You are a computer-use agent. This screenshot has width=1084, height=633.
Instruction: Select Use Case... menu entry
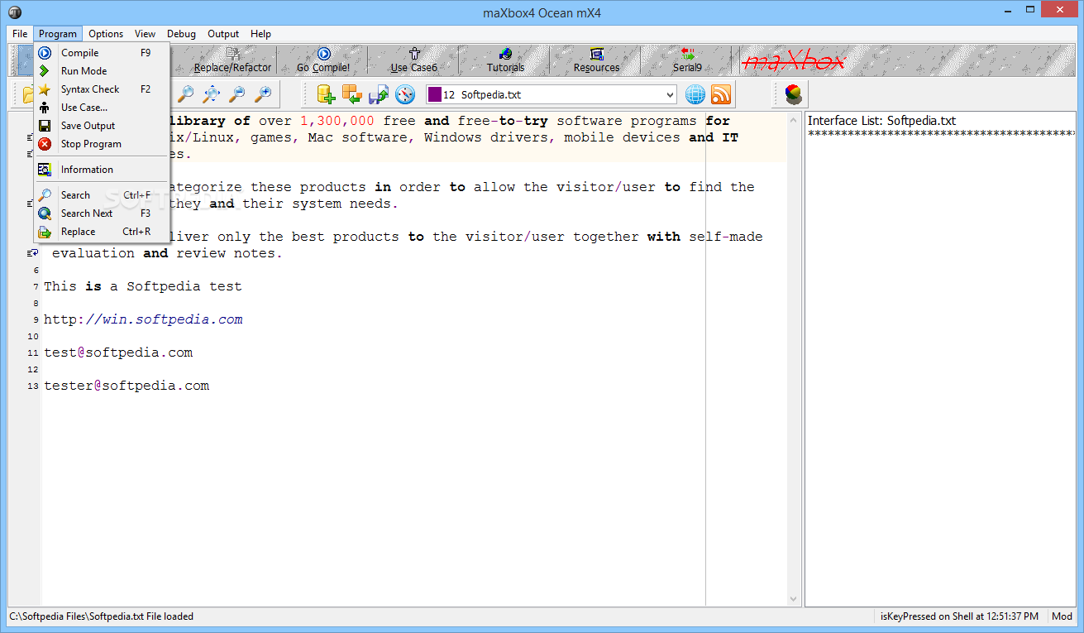102,108
